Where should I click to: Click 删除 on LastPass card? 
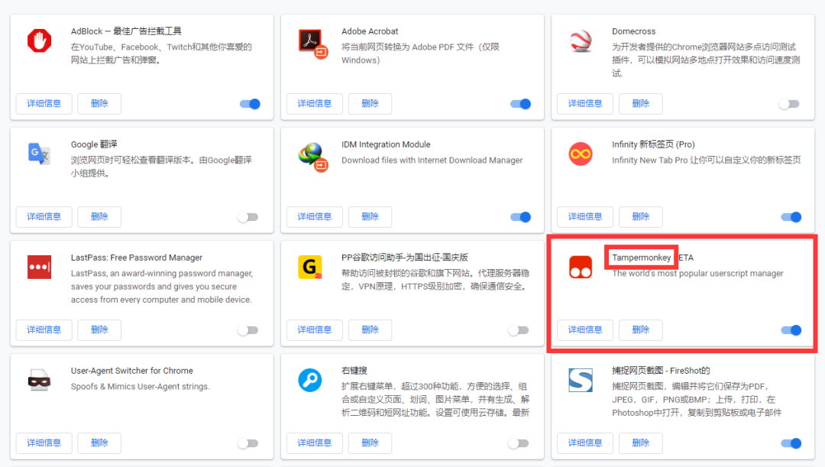[x=99, y=330]
